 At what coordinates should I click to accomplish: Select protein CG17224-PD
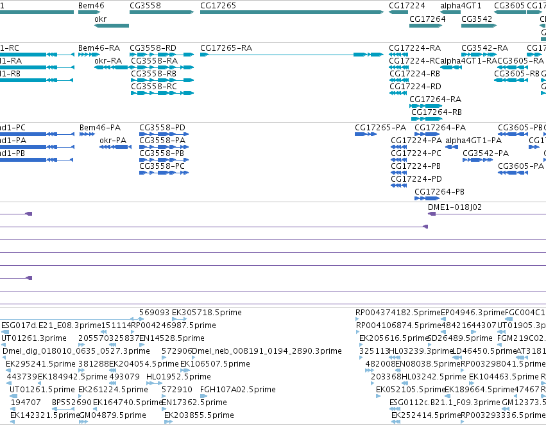[399, 186]
